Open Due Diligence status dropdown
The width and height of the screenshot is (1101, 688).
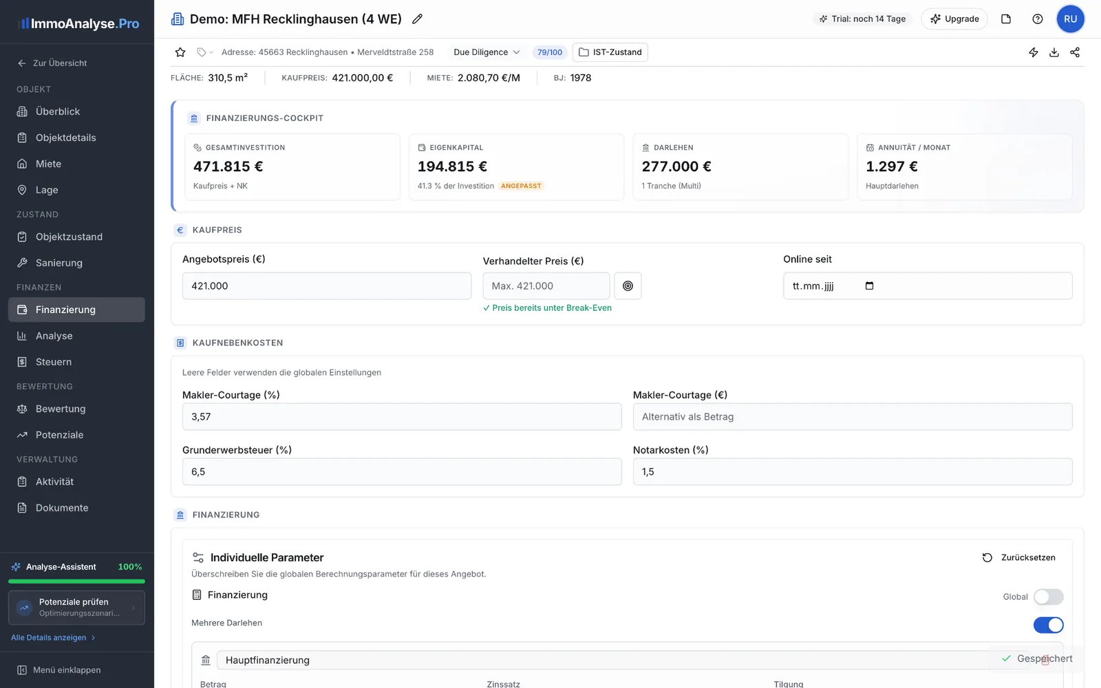(x=487, y=52)
